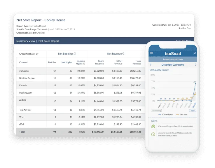Click the innRoad logo in phone header
This screenshot has height=168, width=215.
[173, 53]
